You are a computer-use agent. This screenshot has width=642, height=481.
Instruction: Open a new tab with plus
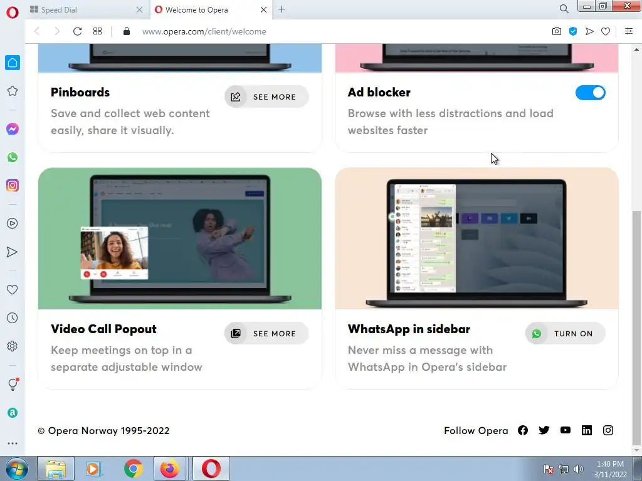(x=282, y=9)
